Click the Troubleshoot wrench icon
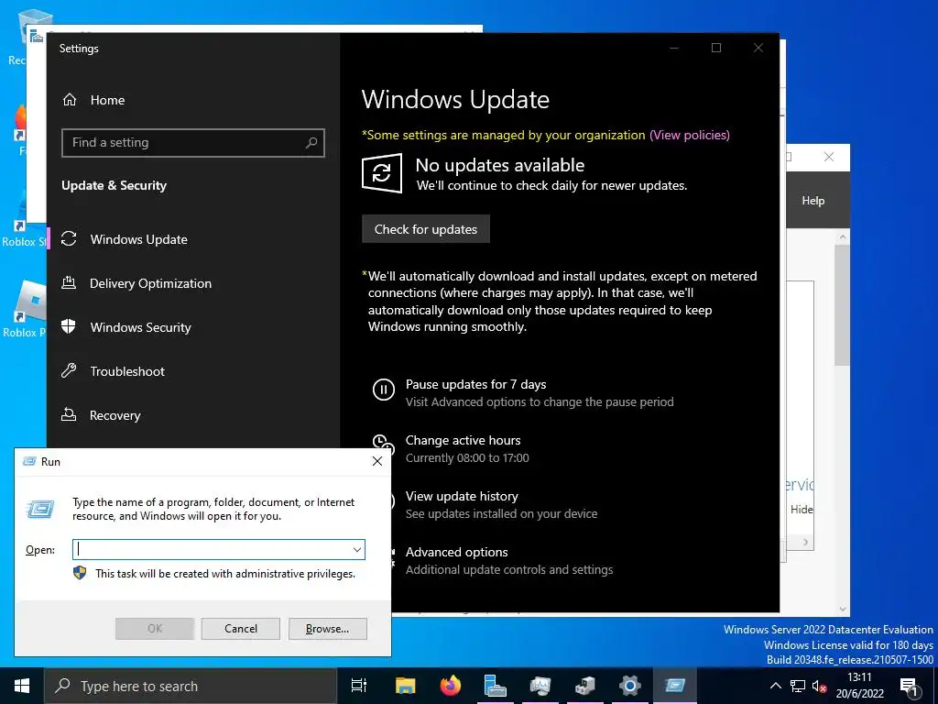The height and width of the screenshot is (704, 938). click(x=69, y=370)
